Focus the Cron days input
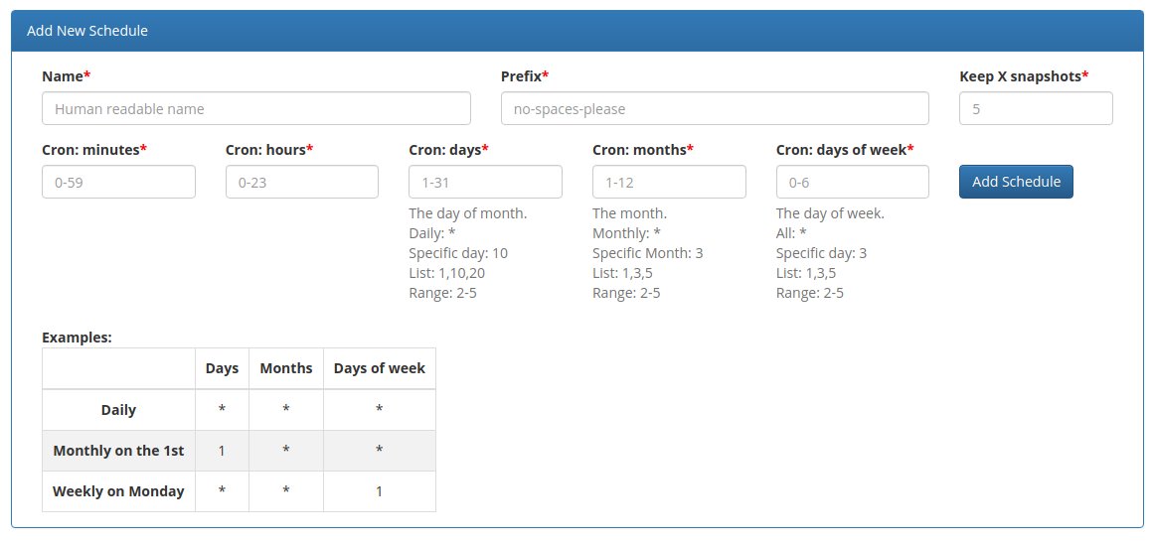This screenshot has height=543, width=1152. pos(486,182)
